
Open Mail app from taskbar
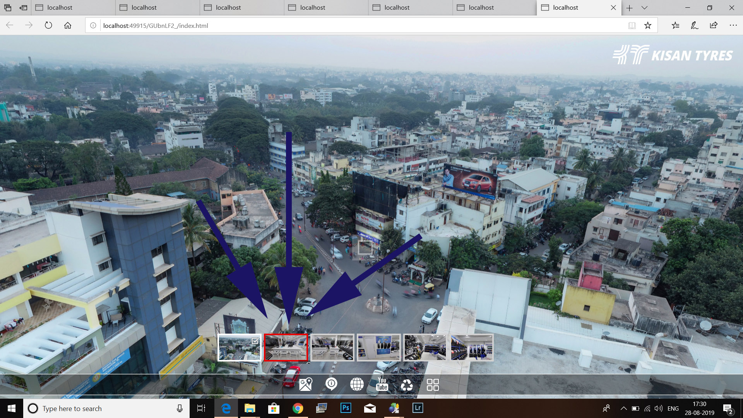point(370,408)
